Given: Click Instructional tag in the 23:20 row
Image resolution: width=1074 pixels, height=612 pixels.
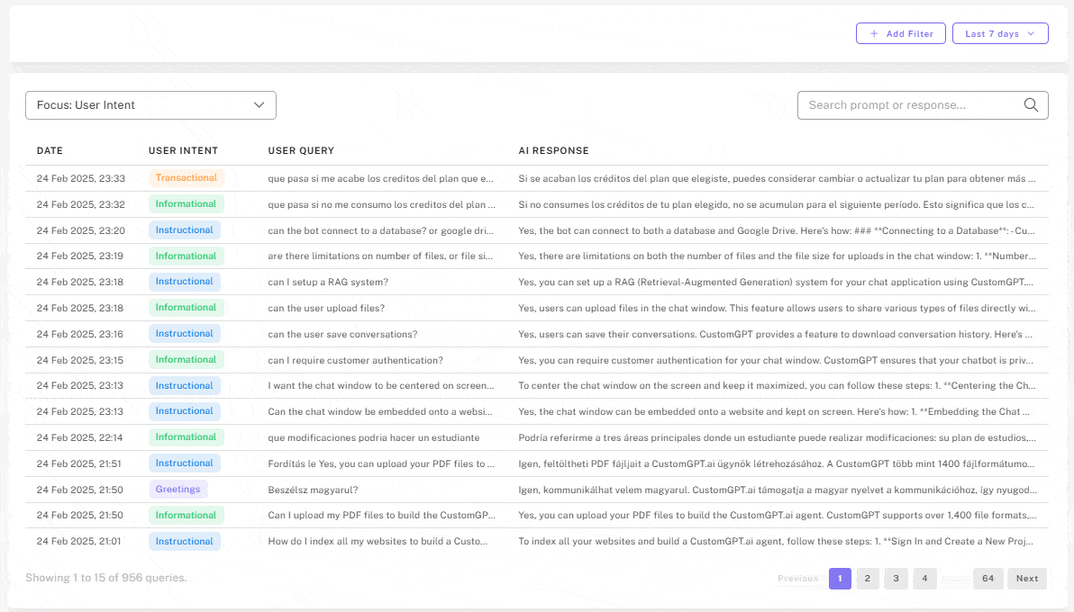Looking at the screenshot, I should [x=184, y=230].
